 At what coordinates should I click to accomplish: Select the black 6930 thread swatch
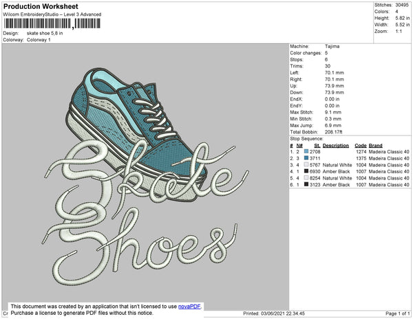(306, 171)
